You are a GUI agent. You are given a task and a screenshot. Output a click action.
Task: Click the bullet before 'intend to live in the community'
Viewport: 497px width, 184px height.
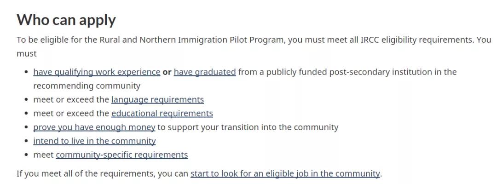[27, 141]
